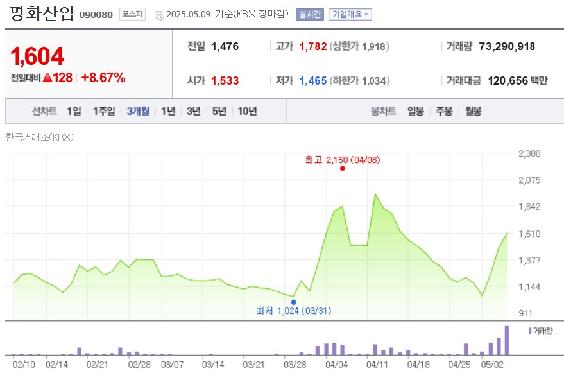The width and height of the screenshot is (564, 389).
Task: Select the 5년 line chart tab
Action: pyautogui.click(x=219, y=111)
